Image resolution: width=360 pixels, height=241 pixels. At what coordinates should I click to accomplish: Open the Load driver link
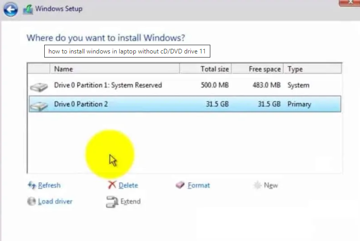(55, 201)
